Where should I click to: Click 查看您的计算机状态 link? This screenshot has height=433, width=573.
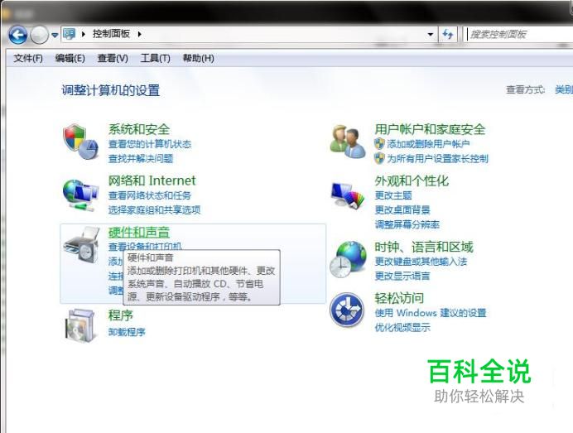150,144
